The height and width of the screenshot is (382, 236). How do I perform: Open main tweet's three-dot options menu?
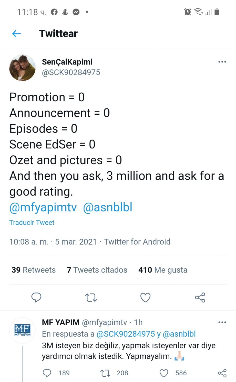[x=222, y=62]
